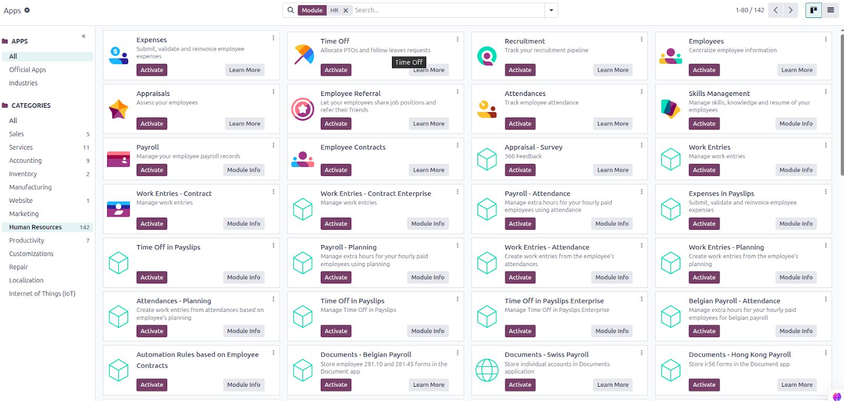844x401 pixels.
Task: Select Official Apps in sidebar
Action: tap(27, 70)
